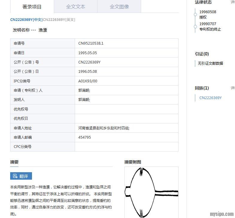Click the 无引证文献数据 citation entry
The height and width of the screenshot is (218, 235).
[210, 63]
